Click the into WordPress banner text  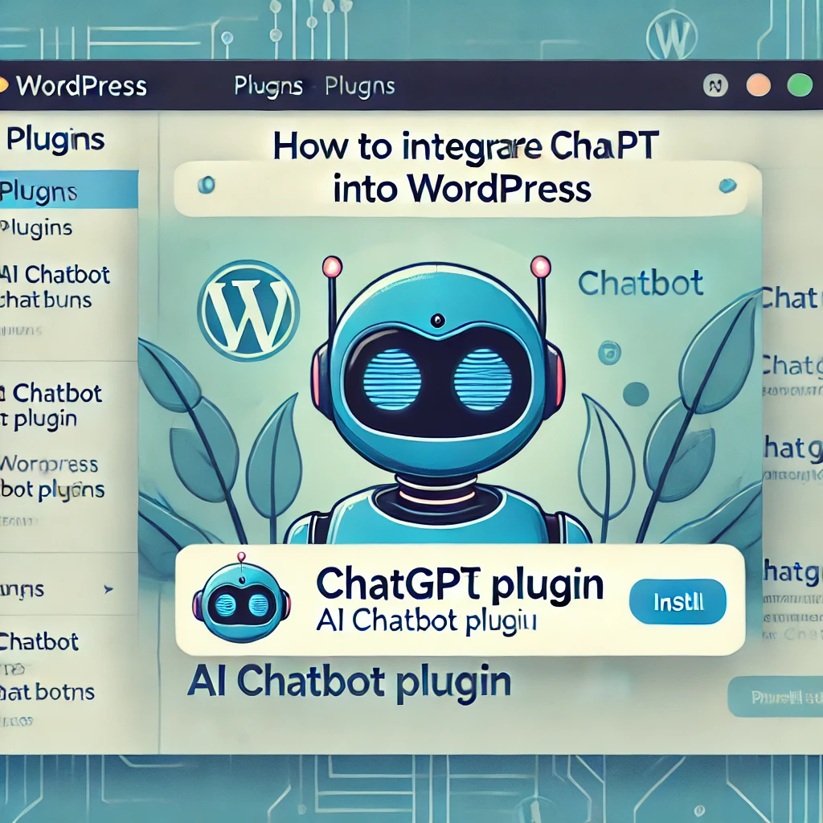(462, 189)
